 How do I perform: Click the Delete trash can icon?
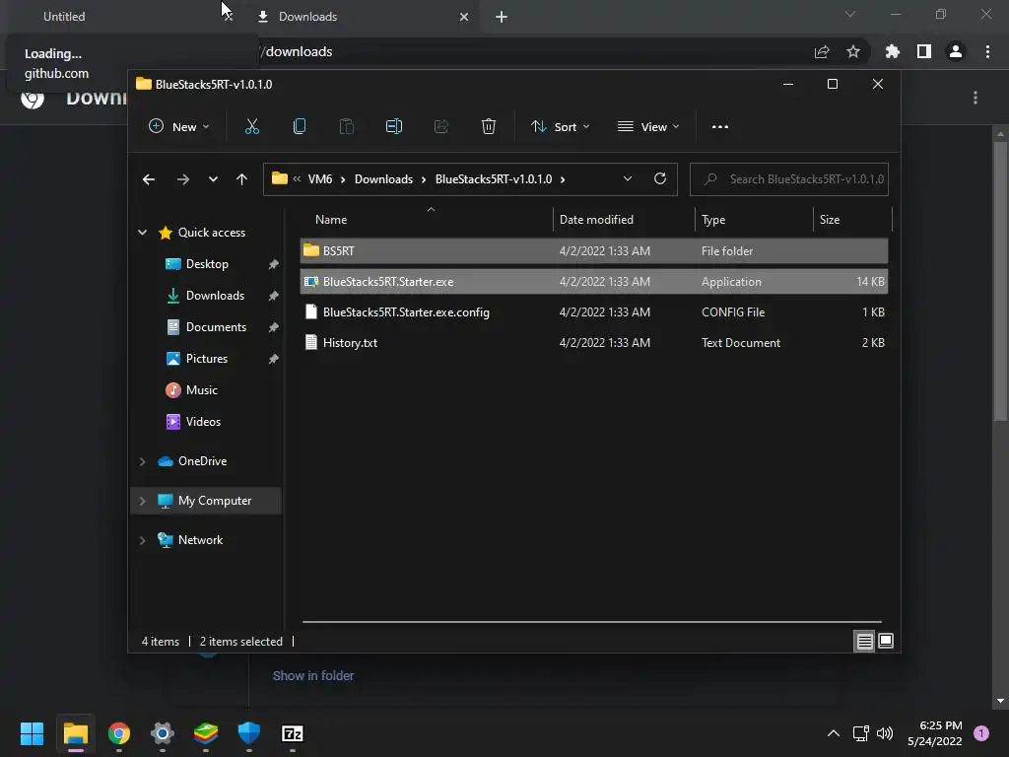coord(489,126)
